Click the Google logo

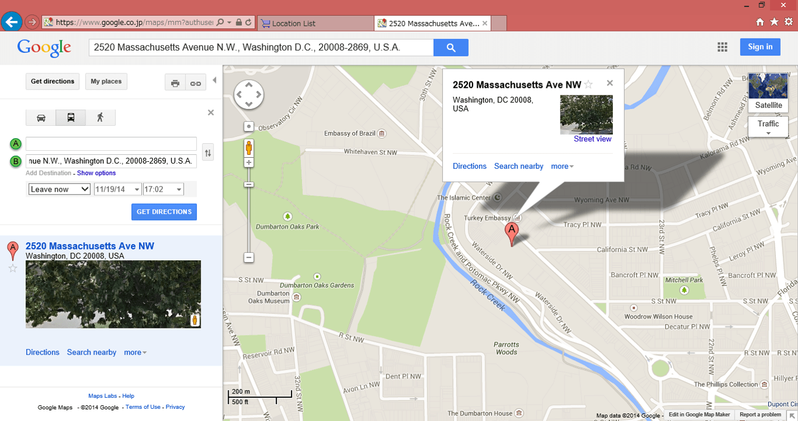coord(44,48)
